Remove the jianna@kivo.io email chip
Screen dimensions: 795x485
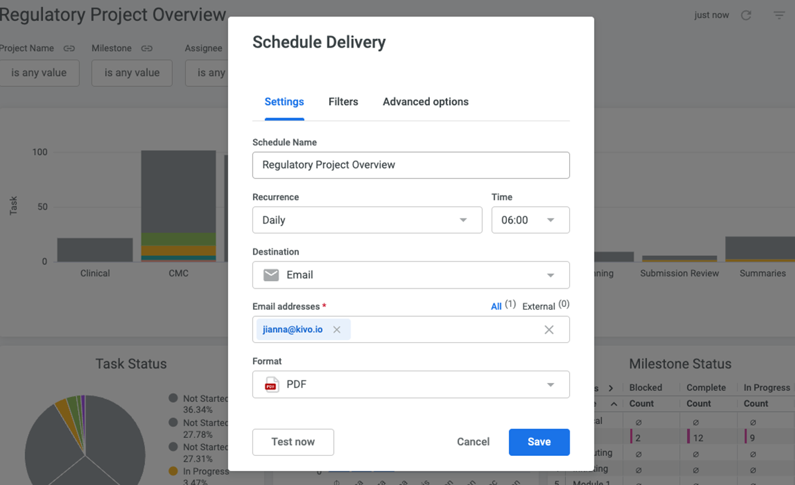click(x=337, y=329)
